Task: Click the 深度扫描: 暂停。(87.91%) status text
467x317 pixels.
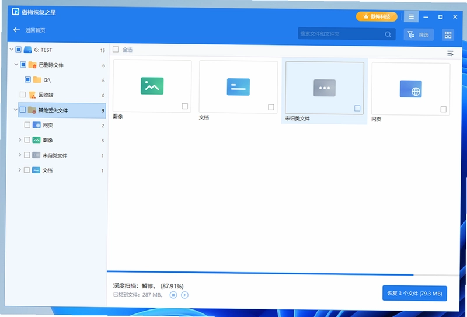Action: [x=148, y=286]
